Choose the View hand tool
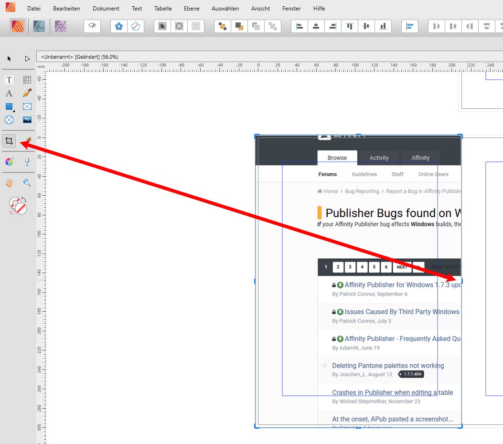 click(9, 183)
